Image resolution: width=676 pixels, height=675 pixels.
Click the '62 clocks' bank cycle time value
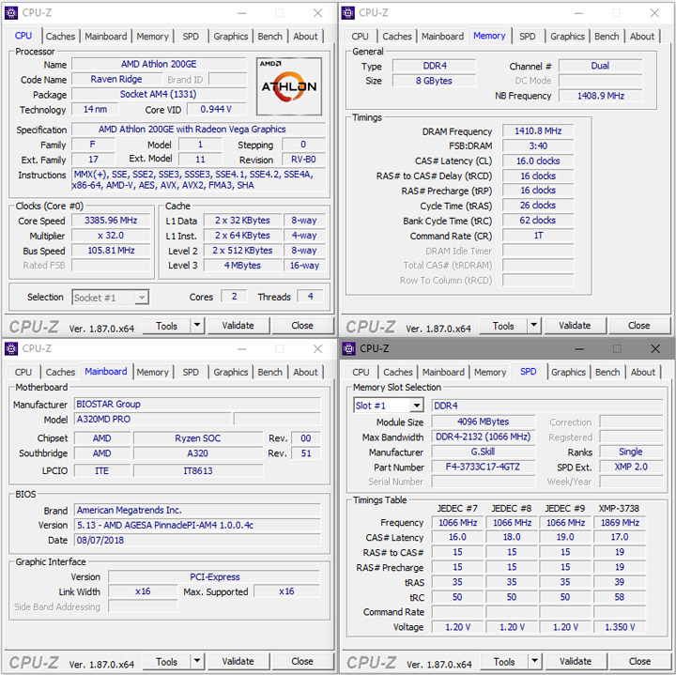tap(538, 221)
